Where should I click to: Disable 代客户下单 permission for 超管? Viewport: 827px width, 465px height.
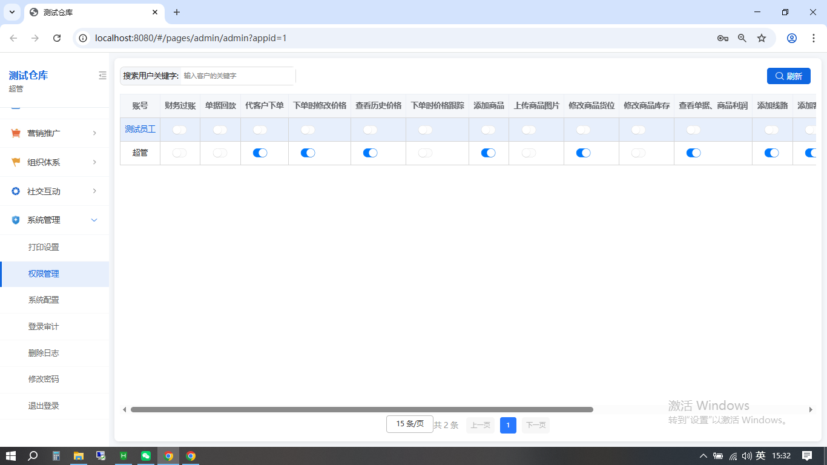pos(260,153)
